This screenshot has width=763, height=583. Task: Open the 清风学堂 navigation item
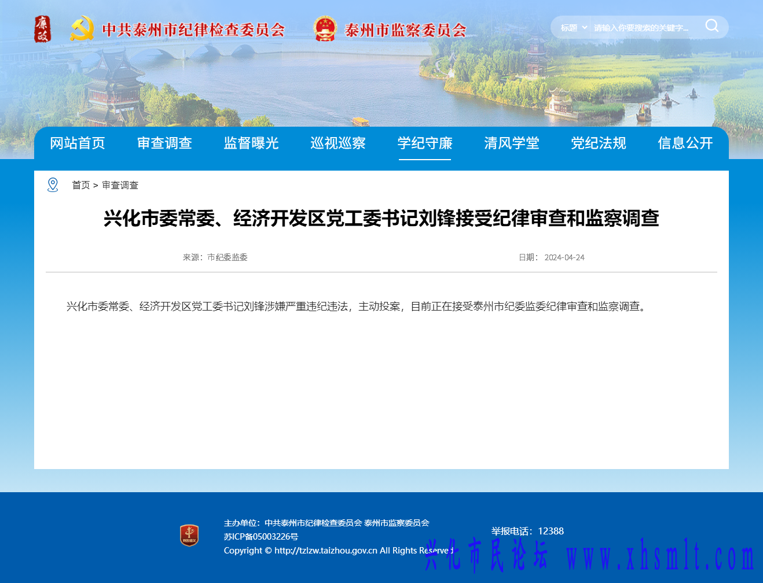tap(512, 143)
